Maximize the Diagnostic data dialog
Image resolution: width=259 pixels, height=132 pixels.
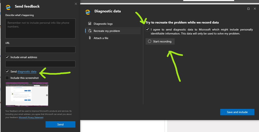(248, 9)
